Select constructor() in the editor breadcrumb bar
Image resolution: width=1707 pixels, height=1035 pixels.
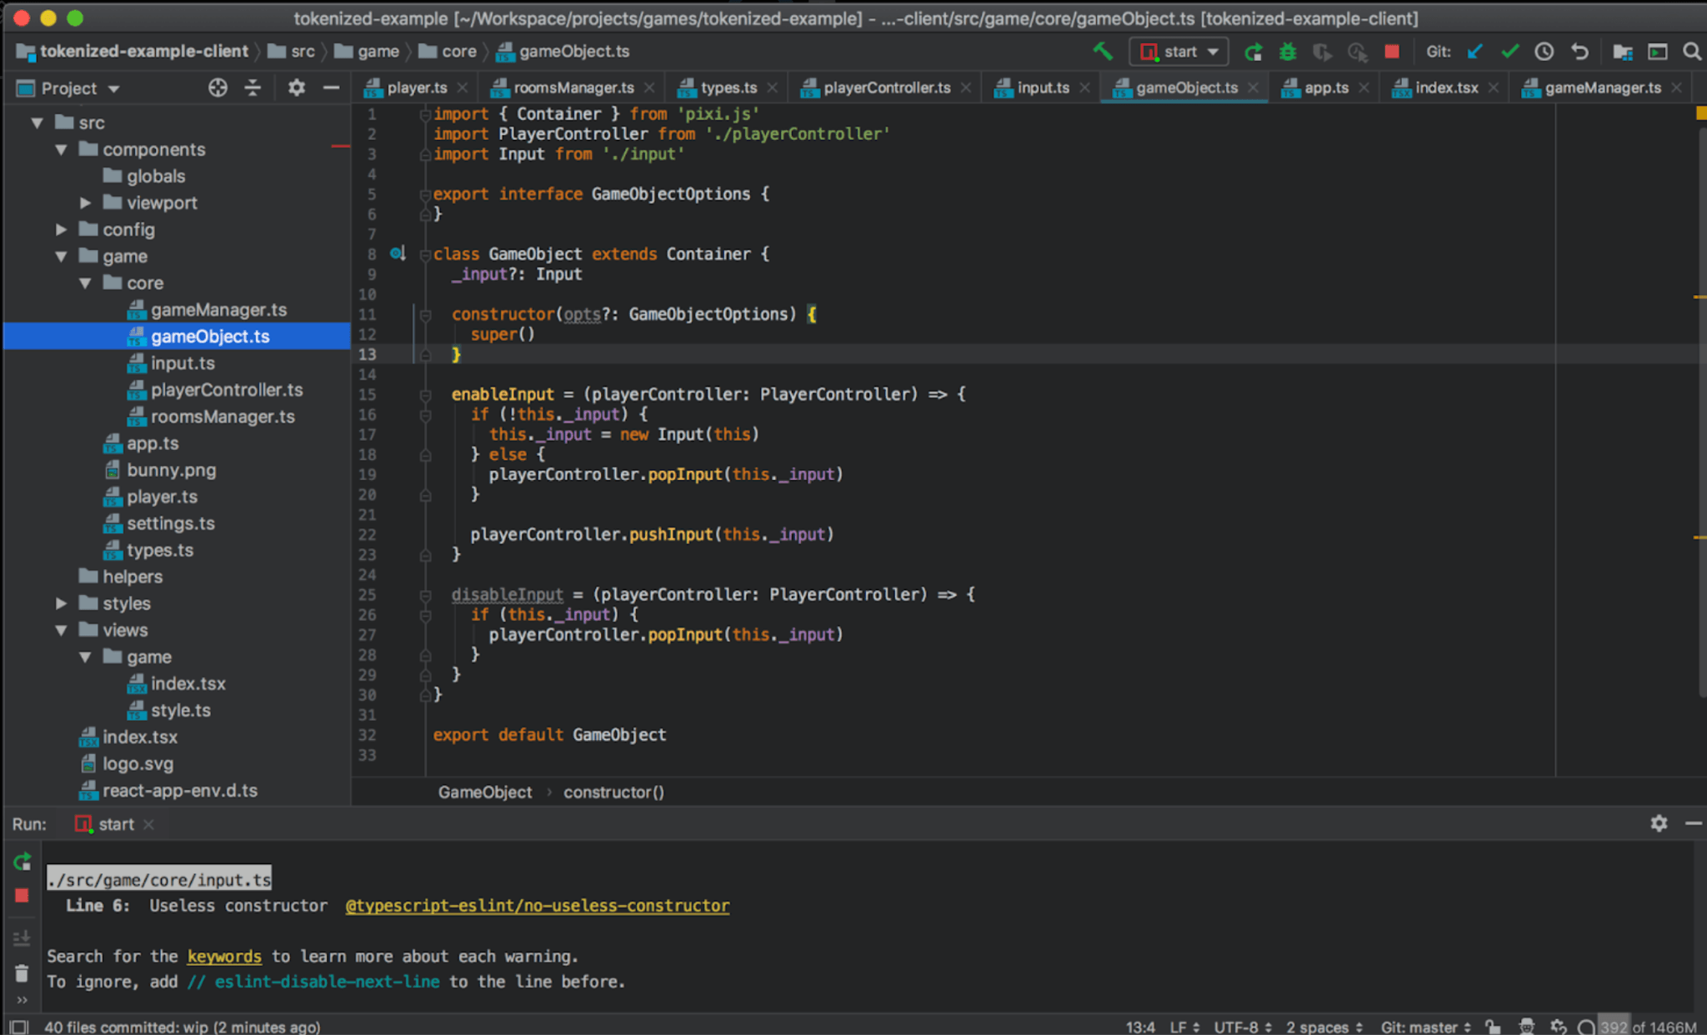click(613, 792)
